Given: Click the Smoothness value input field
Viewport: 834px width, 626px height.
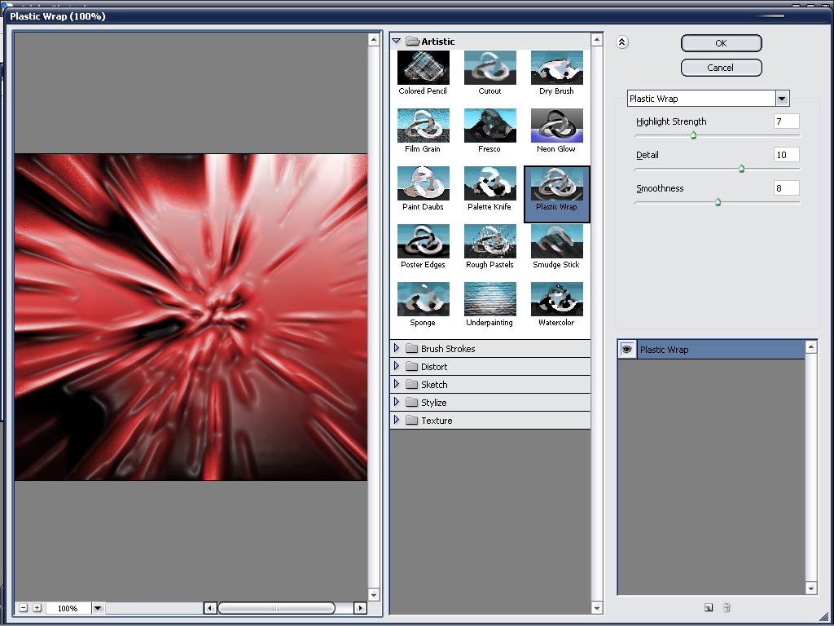Looking at the screenshot, I should tap(786, 188).
